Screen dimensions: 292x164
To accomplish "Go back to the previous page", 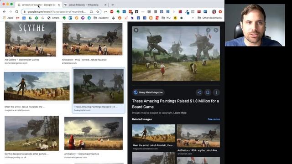I will pyautogui.click(x=4, y=12).
